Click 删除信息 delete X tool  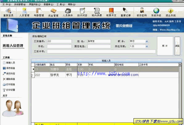(9, 79)
